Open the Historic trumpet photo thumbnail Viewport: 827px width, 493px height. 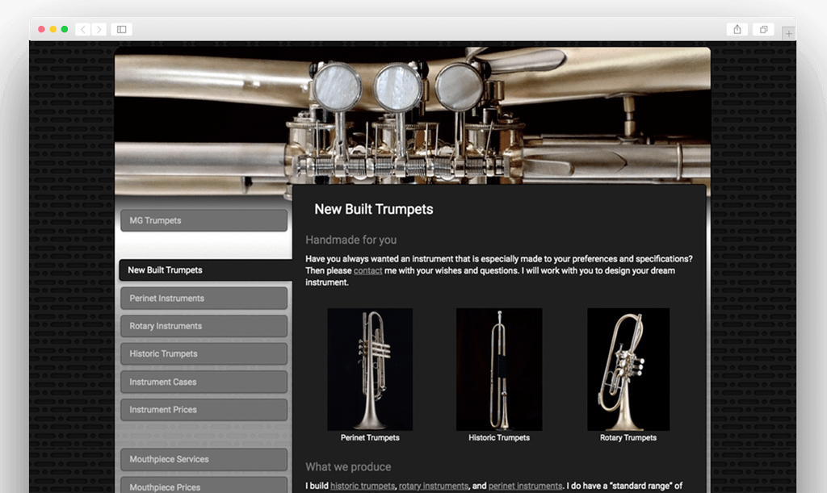click(499, 370)
